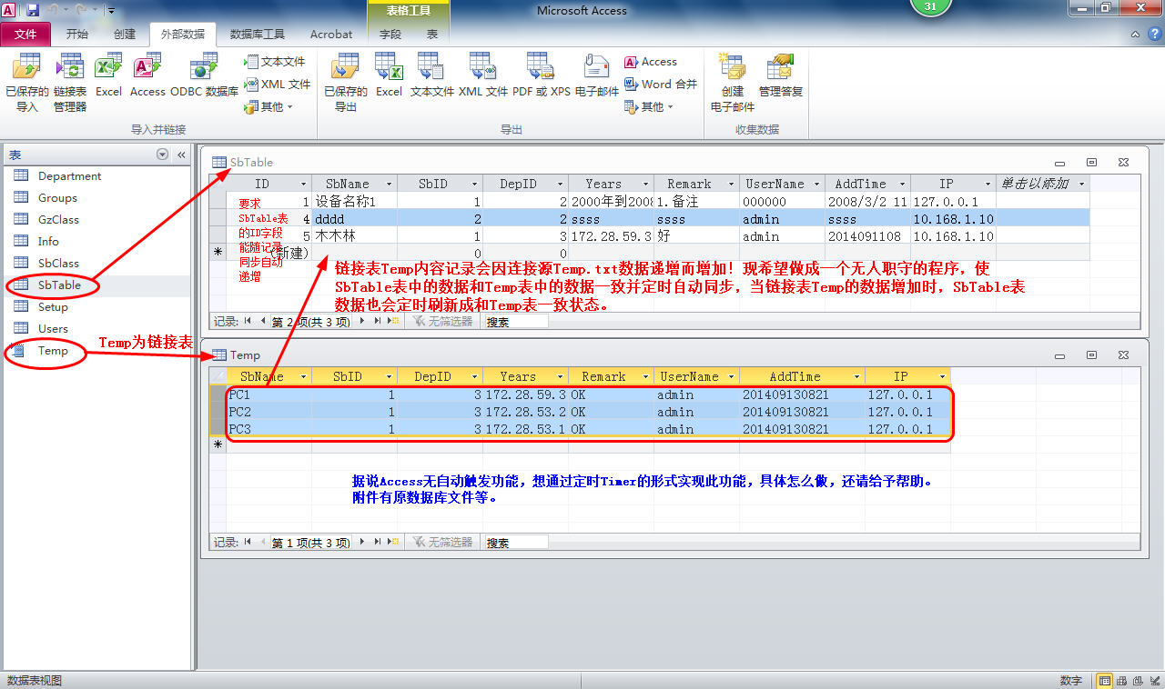Import from an Access database
Image resolution: width=1165 pixels, height=689 pixels.
147,75
